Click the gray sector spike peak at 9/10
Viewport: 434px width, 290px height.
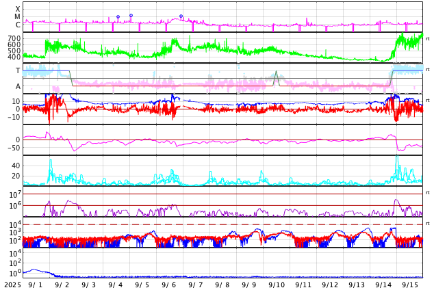[276, 71]
